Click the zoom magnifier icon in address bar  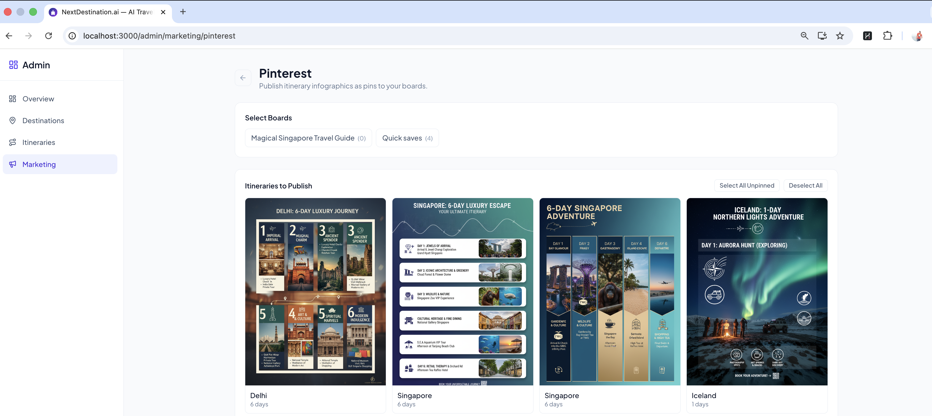[804, 36]
